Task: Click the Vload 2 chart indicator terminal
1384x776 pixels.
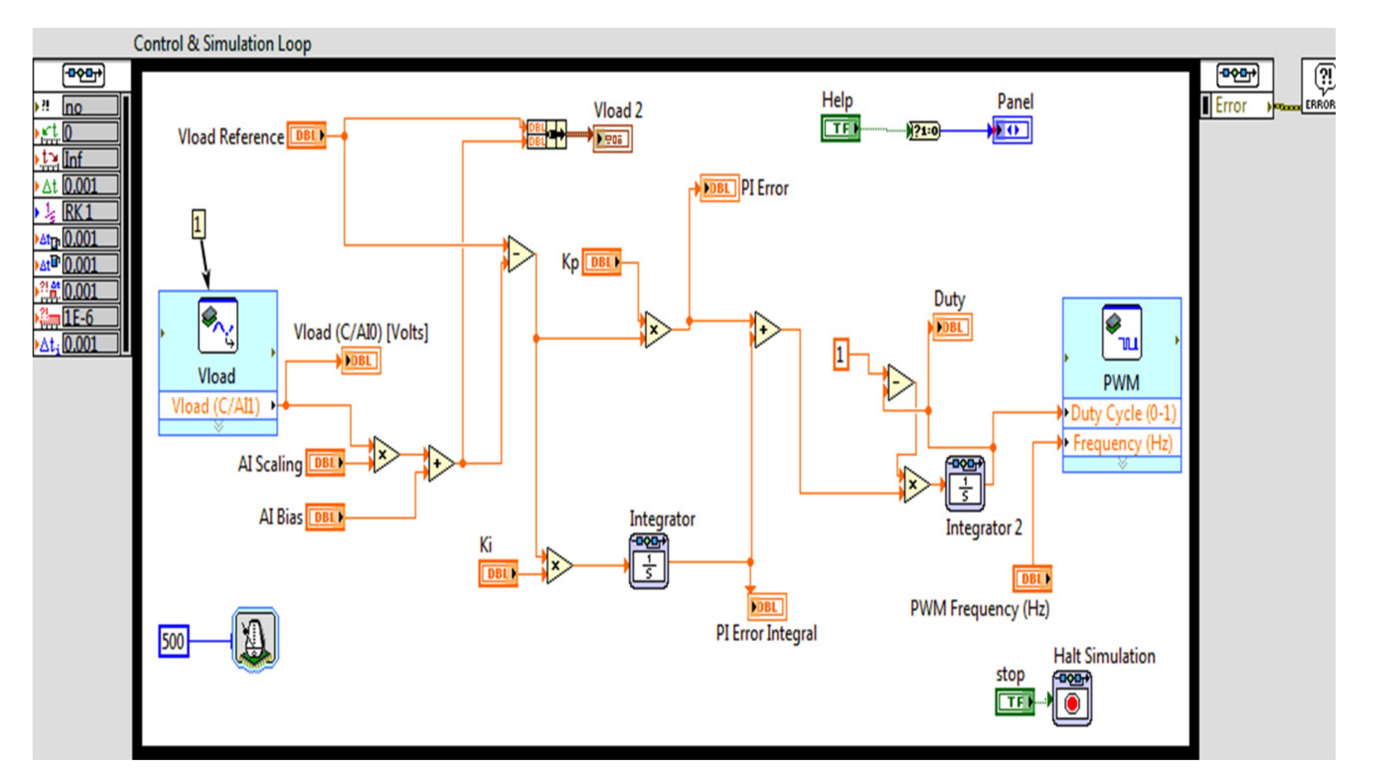Action: pos(613,138)
